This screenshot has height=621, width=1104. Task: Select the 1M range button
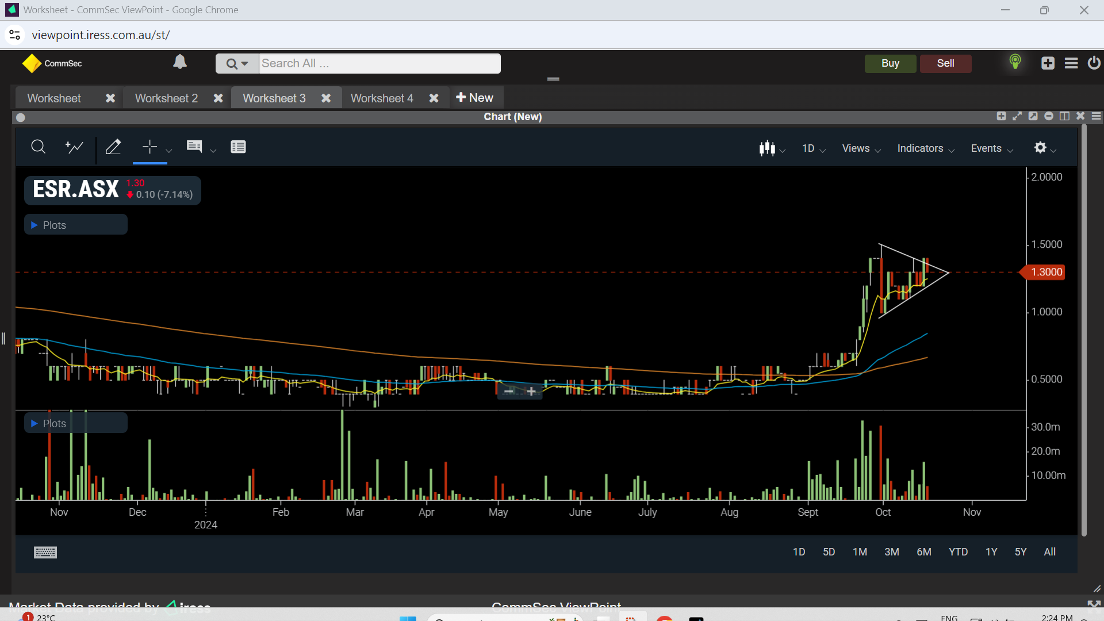[x=860, y=552]
